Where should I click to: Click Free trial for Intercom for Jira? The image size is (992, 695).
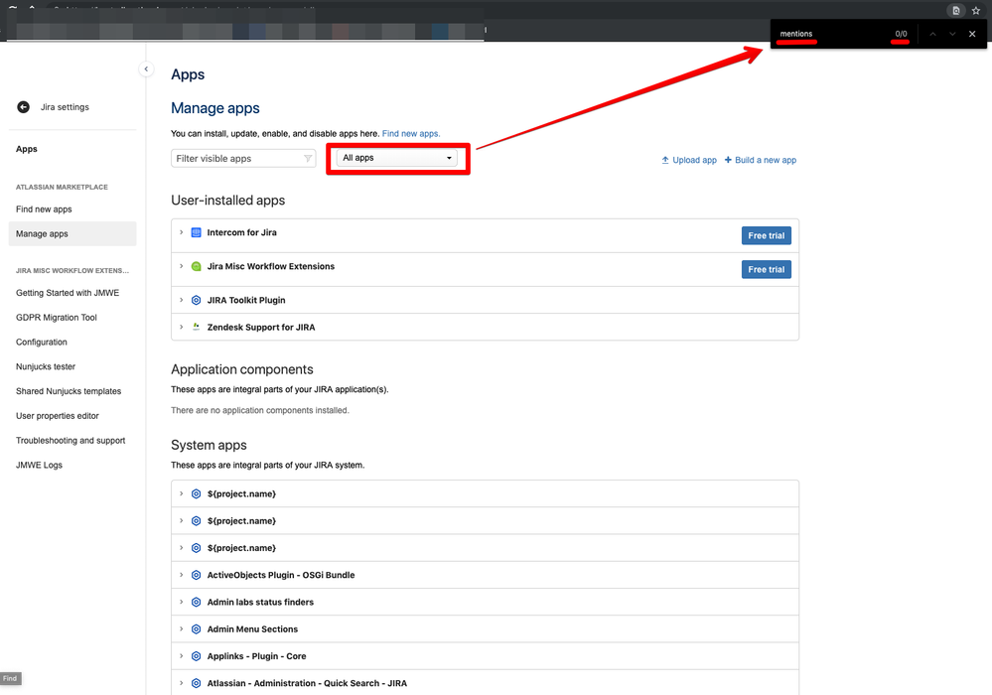[767, 236]
